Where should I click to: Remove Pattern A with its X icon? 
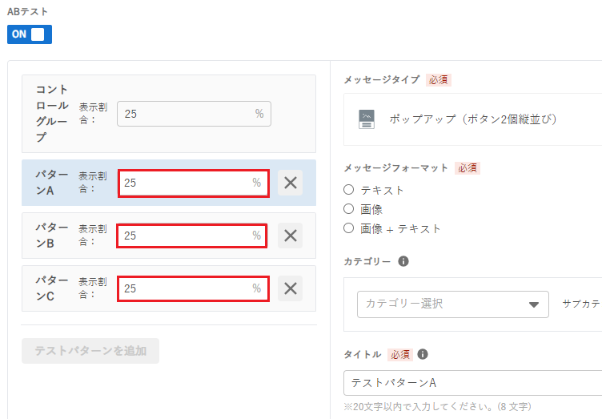click(291, 183)
